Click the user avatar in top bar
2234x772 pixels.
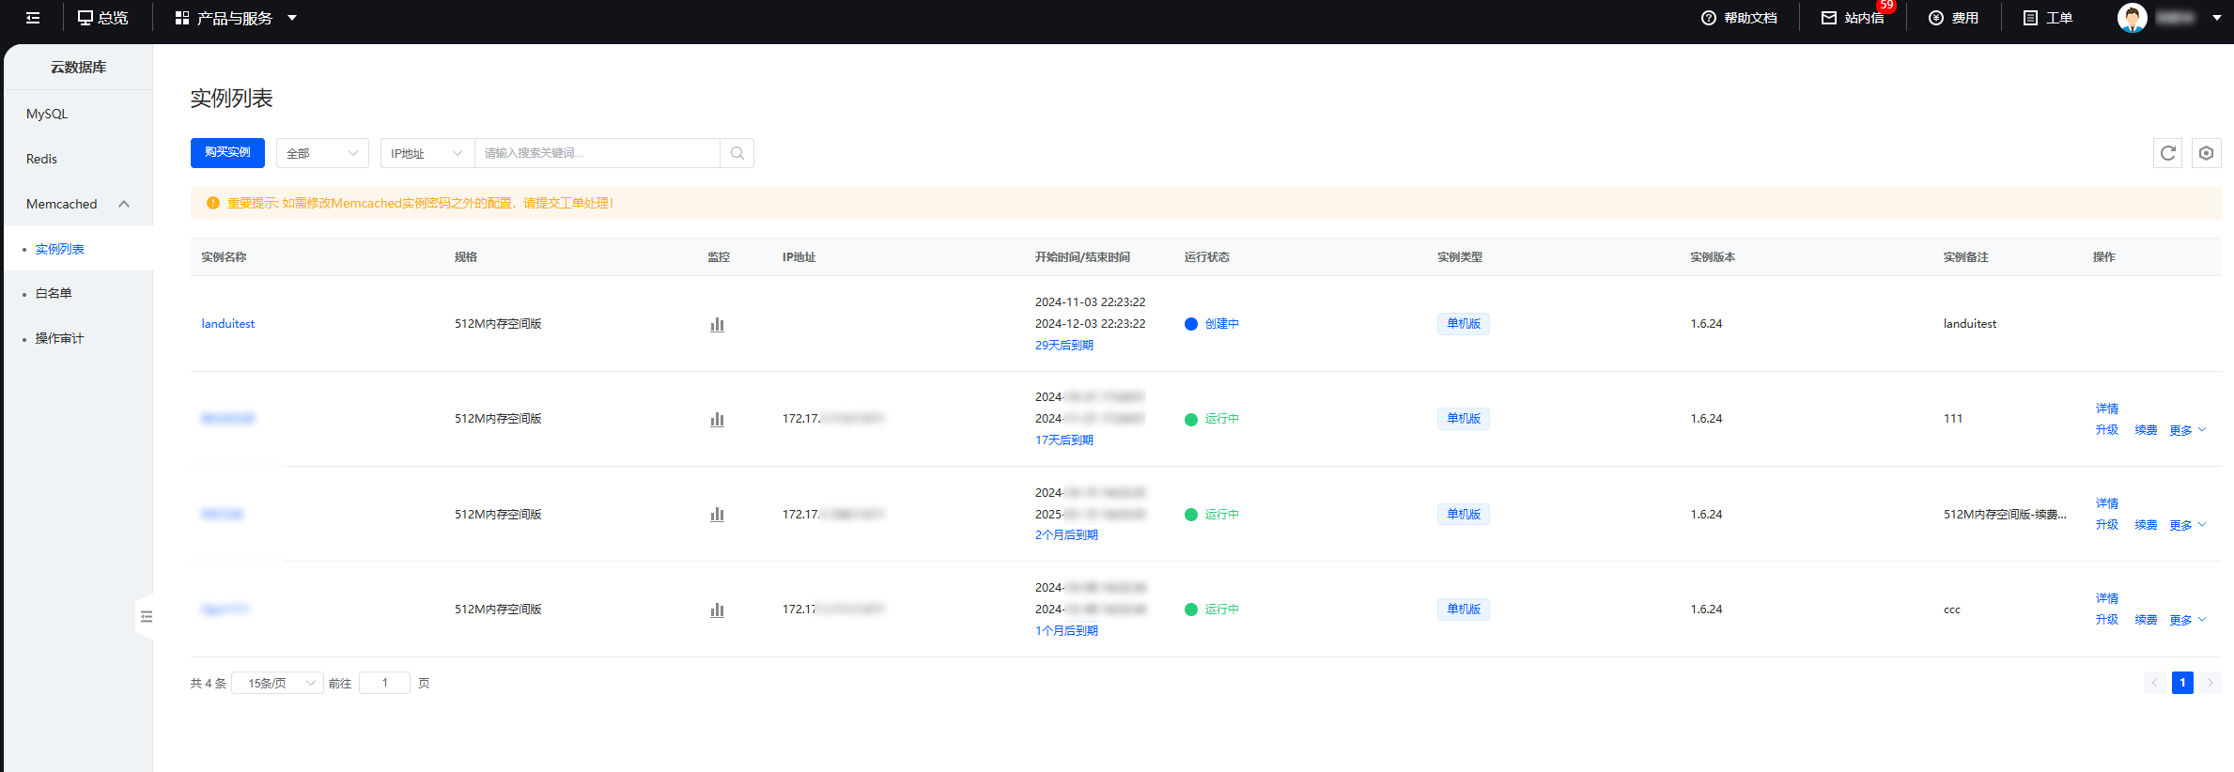coord(2132,18)
